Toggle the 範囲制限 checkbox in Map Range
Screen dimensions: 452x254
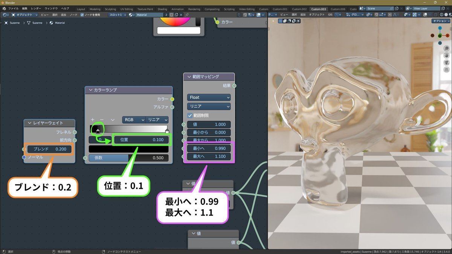pos(189,115)
